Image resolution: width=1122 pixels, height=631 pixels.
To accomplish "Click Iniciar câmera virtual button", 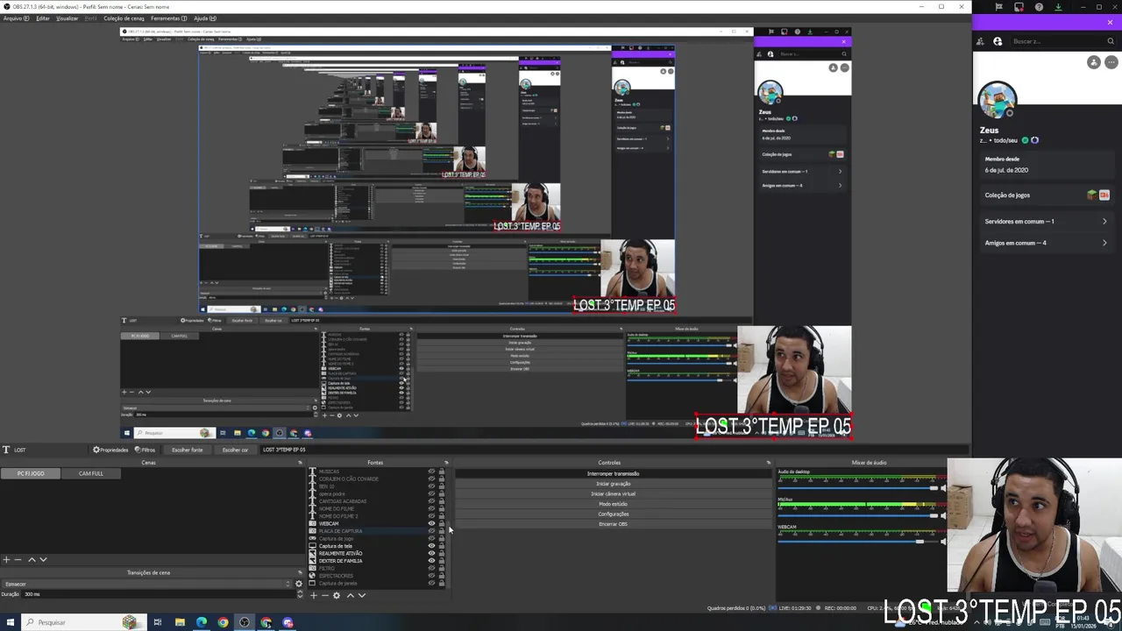I will [613, 493].
